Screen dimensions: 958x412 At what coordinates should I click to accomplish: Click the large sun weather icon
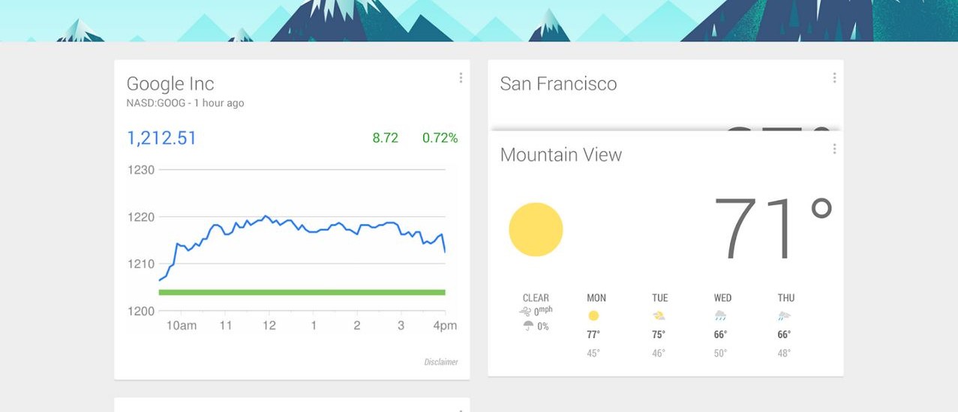[x=536, y=229]
